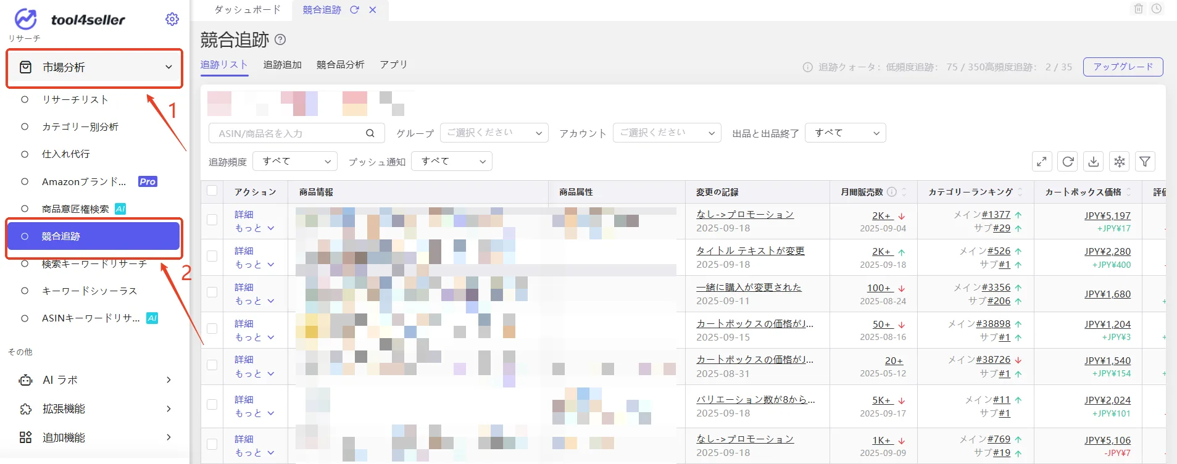The height and width of the screenshot is (464, 1177).
Task: Open リサーチリスト in sidebar
Action: (x=75, y=99)
